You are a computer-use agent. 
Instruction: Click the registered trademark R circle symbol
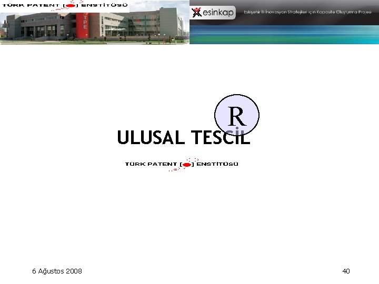(x=237, y=115)
